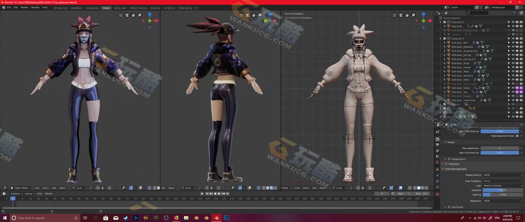Jump to timeline start with the rewind button
The width and height of the screenshot is (525, 222).
[x=208, y=193]
